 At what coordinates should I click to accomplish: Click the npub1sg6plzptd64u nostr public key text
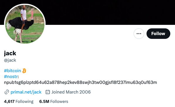(80, 82)
